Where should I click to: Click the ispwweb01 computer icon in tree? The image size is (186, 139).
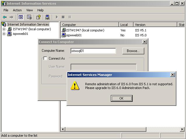pos(9,34)
